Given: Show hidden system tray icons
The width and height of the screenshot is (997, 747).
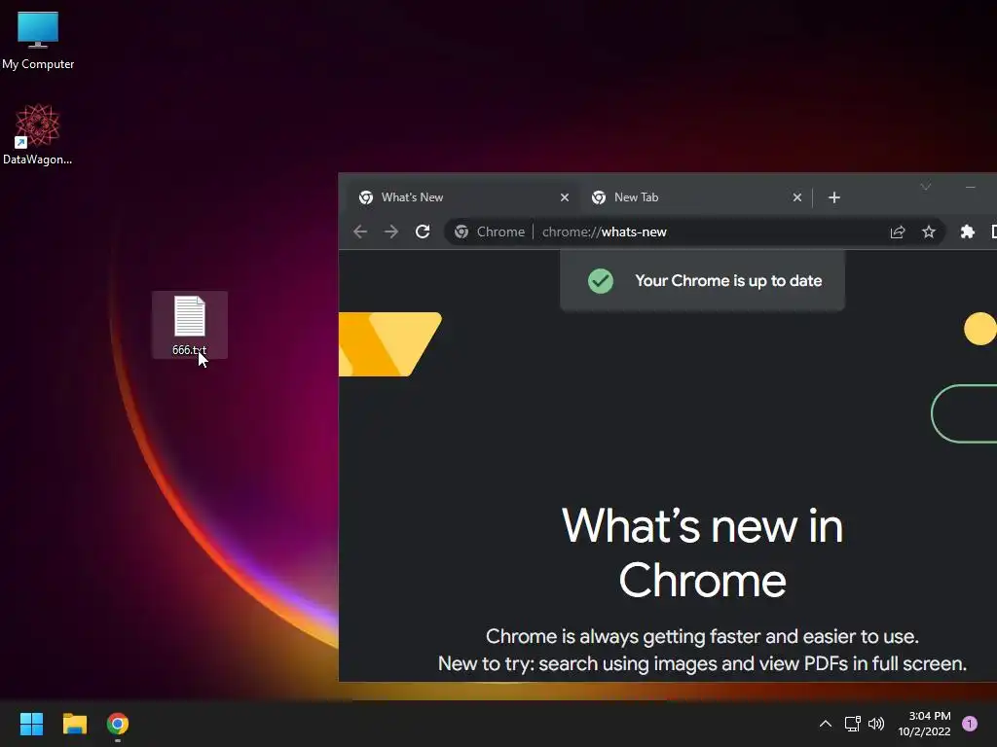Looking at the screenshot, I should point(826,724).
